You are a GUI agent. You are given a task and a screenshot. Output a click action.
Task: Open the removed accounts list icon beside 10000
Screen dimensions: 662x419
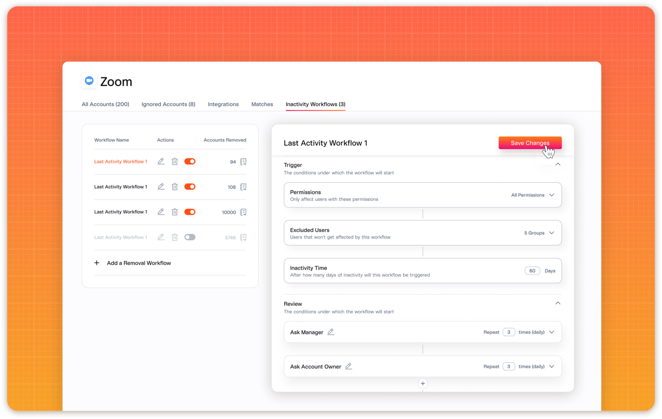[243, 212]
